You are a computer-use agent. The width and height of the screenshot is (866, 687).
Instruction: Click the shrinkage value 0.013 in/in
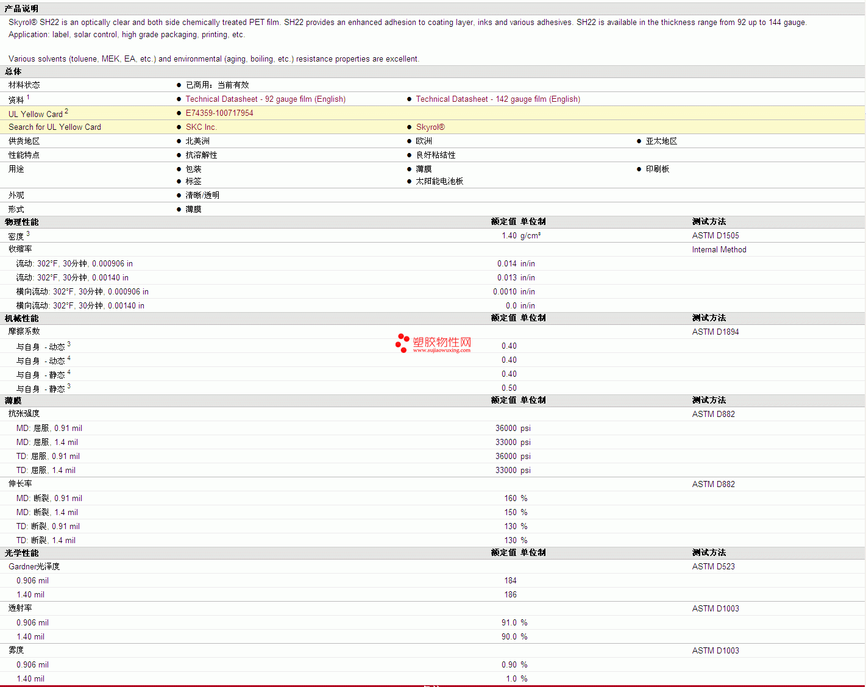(x=516, y=278)
